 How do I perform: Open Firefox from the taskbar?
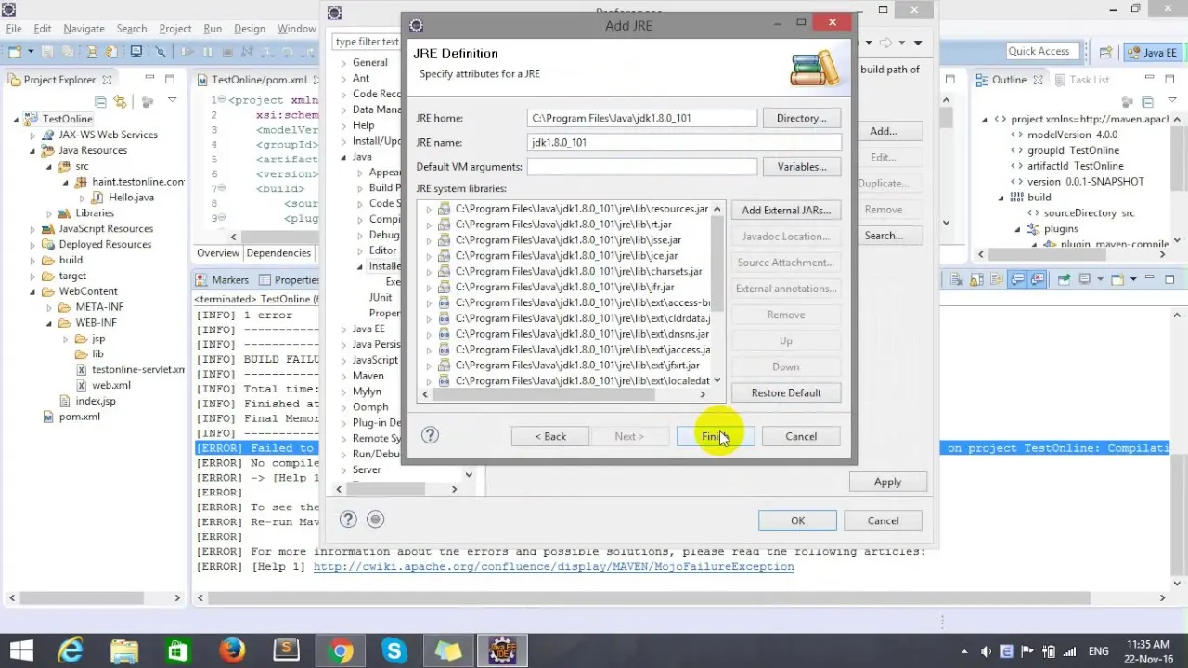pos(232,651)
